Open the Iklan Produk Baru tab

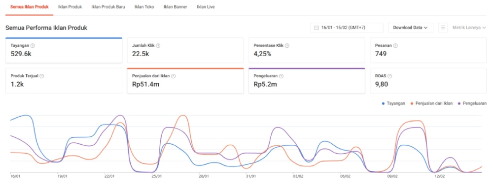[108, 6]
